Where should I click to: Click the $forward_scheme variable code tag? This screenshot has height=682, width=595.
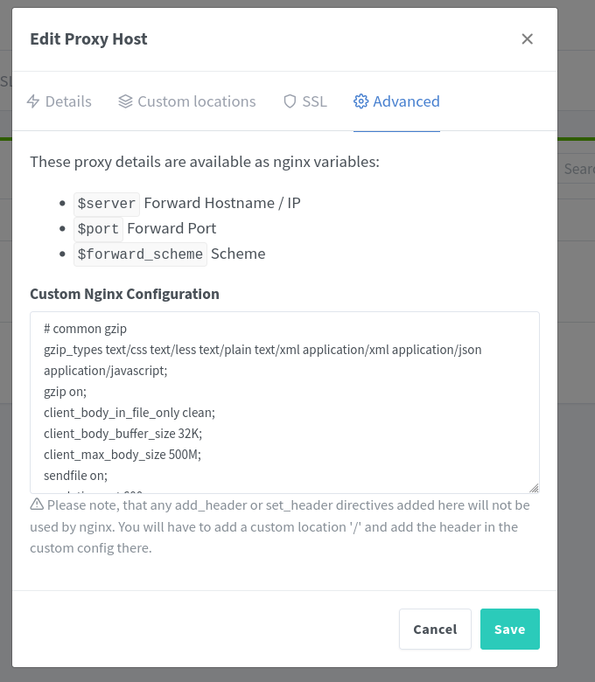click(140, 254)
